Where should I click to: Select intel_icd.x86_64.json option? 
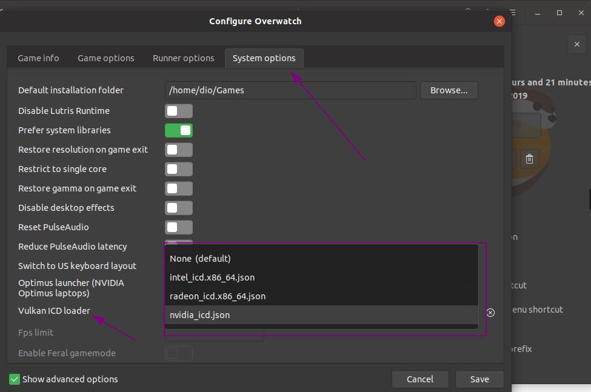click(213, 277)
